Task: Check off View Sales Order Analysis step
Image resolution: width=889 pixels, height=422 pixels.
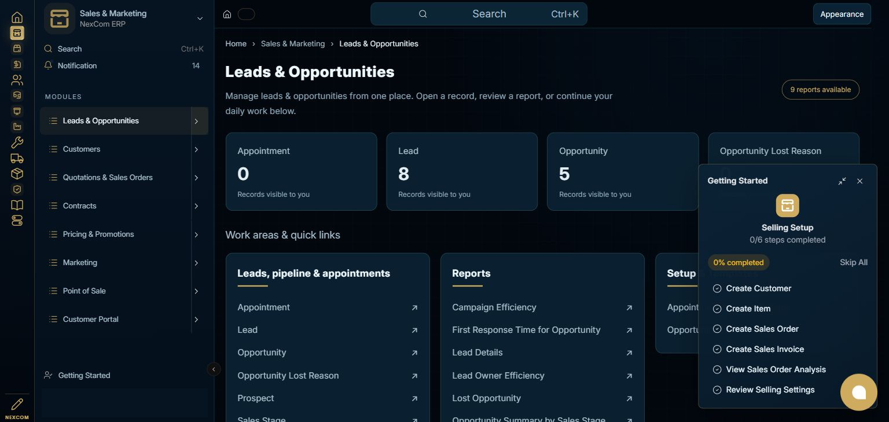Action: click(x=717, y=369)
